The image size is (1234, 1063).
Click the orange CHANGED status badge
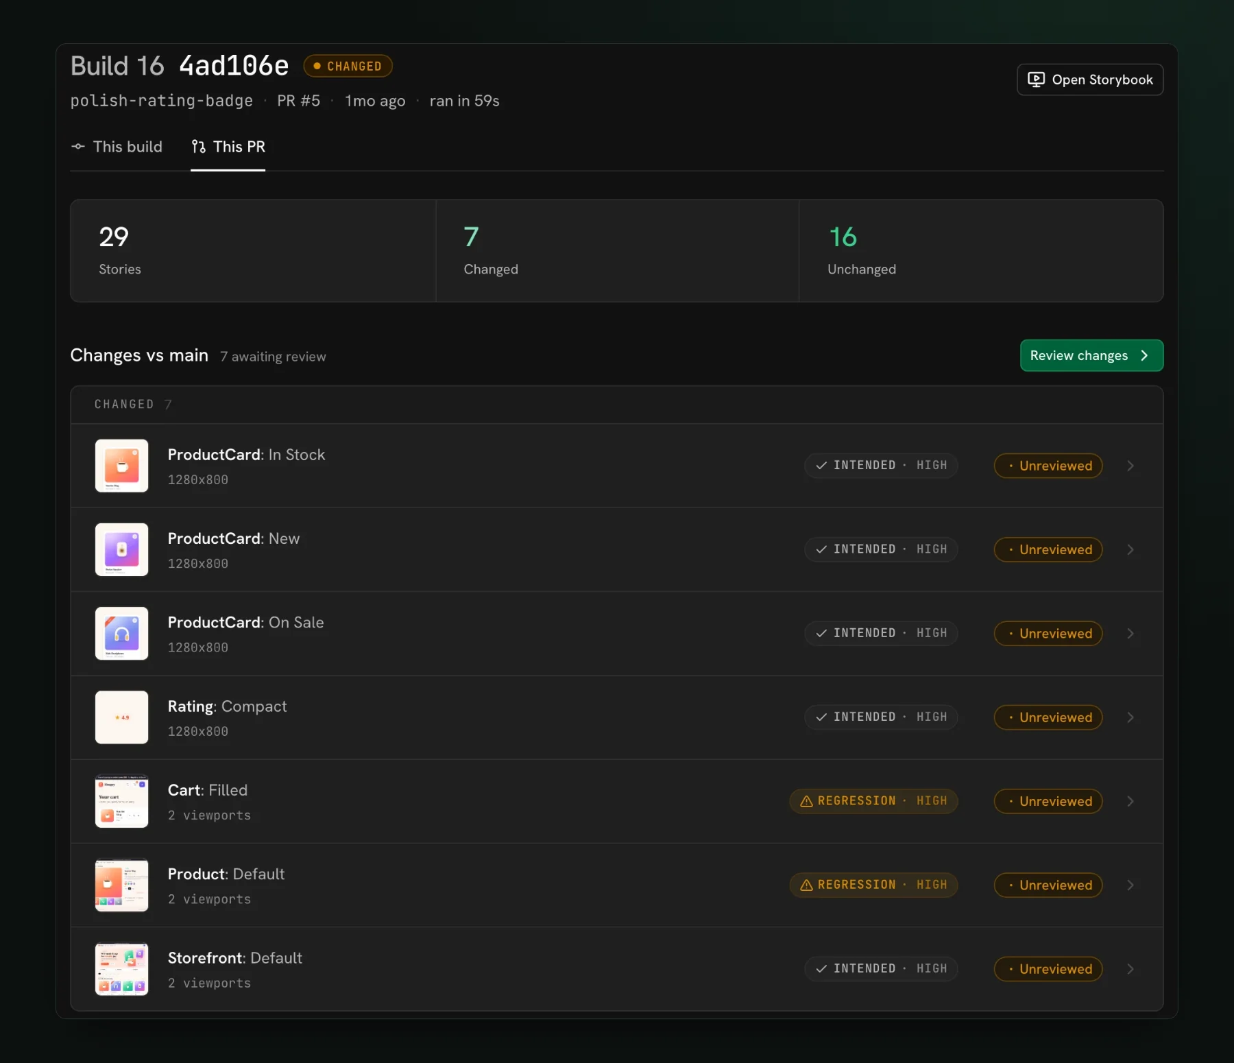click(x=348, y=66)
